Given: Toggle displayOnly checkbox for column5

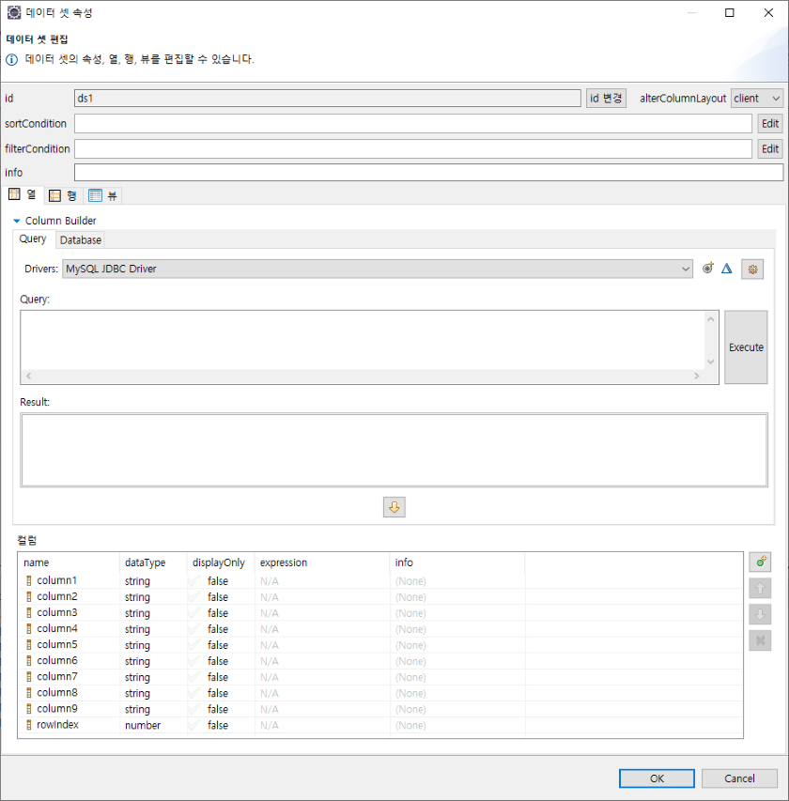Looking at the screenshot, I should tap(194, 645).
